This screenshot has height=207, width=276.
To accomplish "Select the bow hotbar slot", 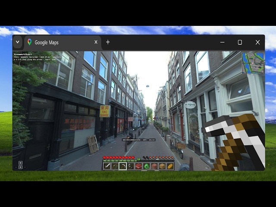I will [115, 166].
